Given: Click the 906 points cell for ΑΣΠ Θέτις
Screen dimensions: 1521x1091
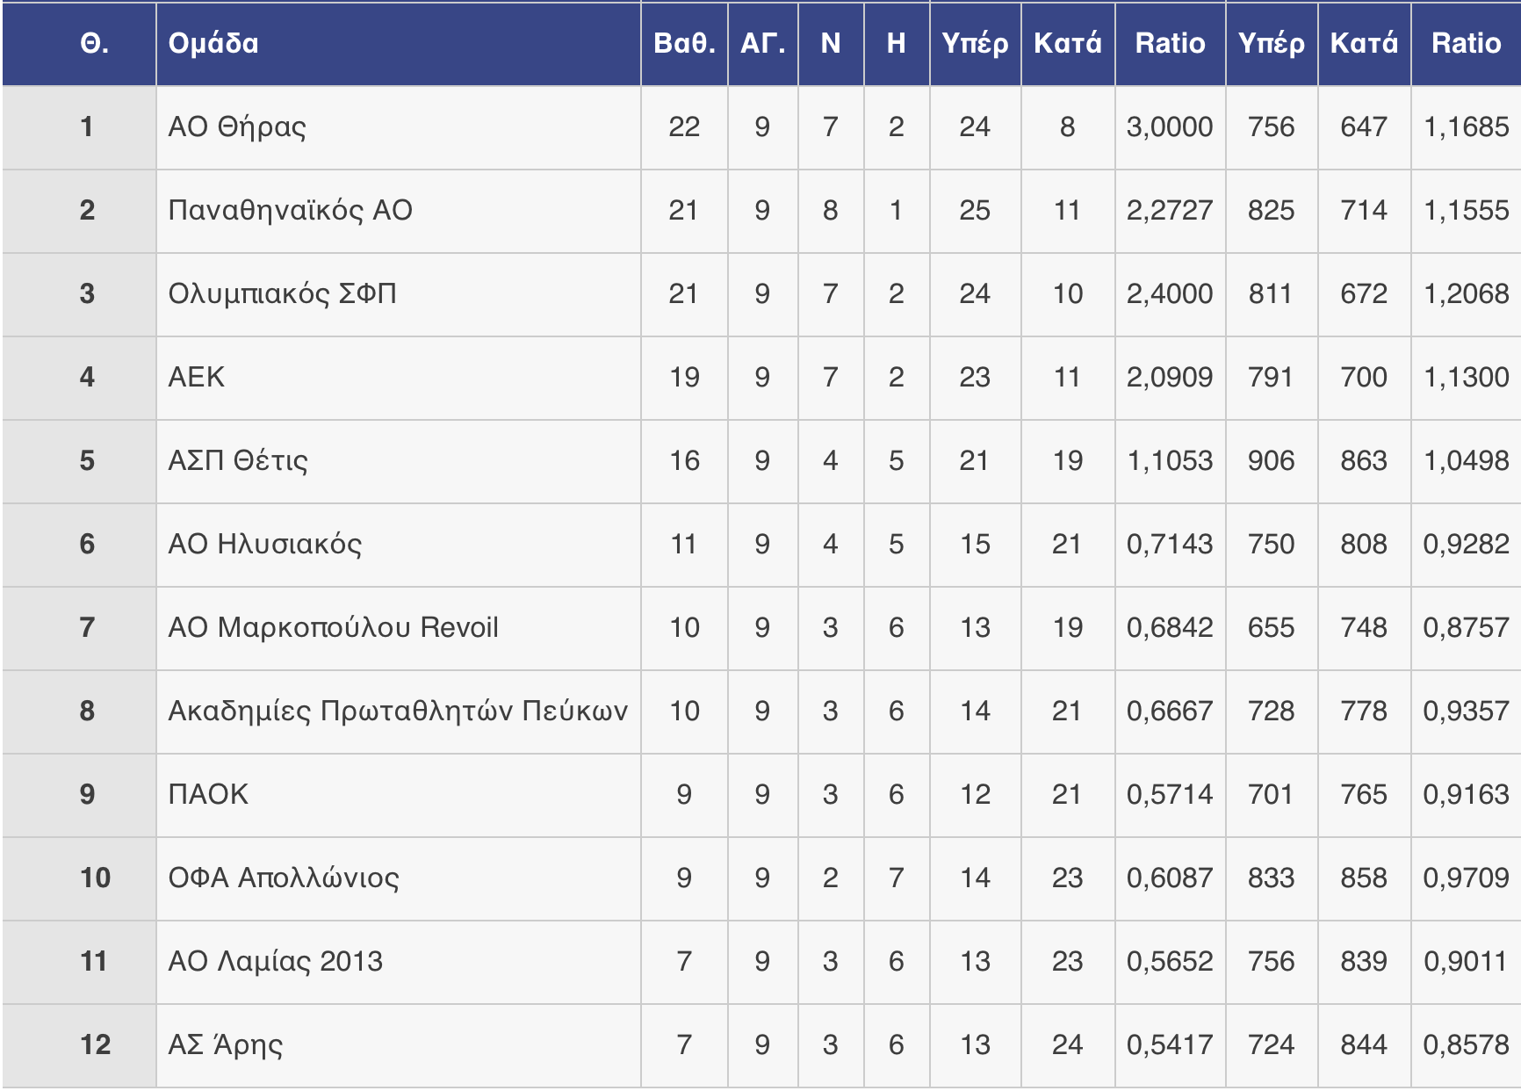Looking at the screenshot, I should coord(1271,461).
